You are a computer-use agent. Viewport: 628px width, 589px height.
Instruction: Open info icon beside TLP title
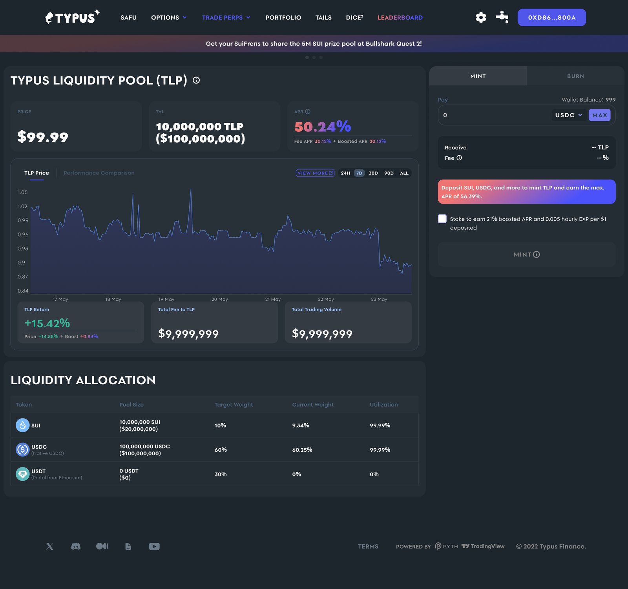click(x=196, y=80)
